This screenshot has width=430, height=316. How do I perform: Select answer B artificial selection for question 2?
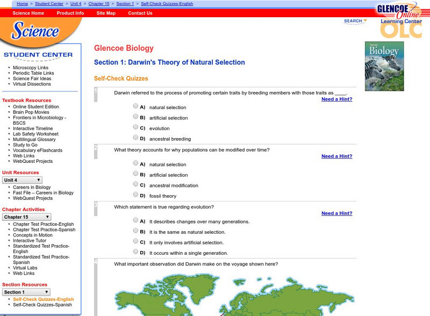pyautogui.click(x=135, y=174)
